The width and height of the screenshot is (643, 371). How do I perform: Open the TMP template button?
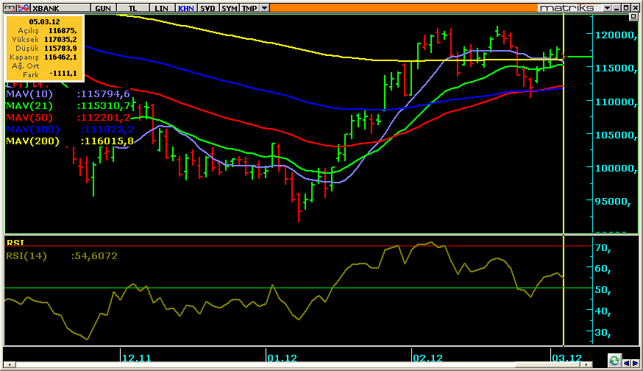coord(249,8)
